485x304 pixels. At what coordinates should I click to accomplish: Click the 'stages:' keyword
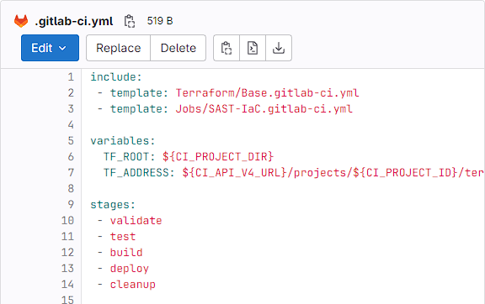pos(113,205)
